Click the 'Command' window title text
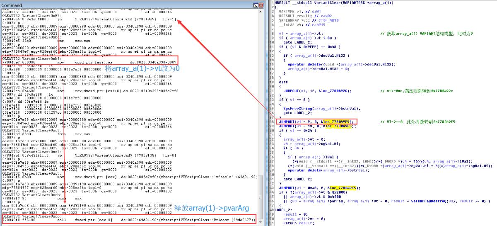 click(x=12, y=5)
